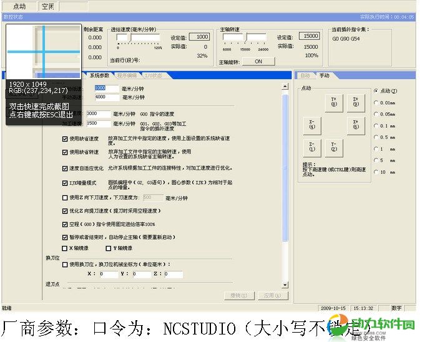Click the spindle speed slider
The image size is (422, 342).
(x=246, y=39)
